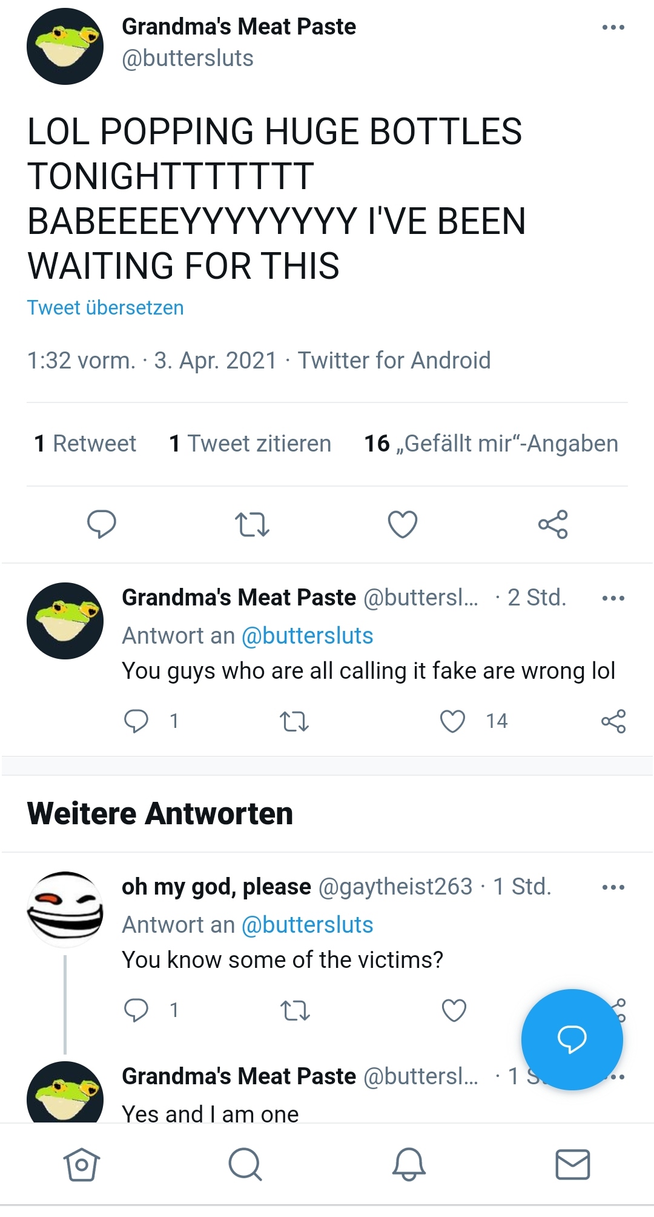Share the 'calling it fake' reply

tap(613, 721)
